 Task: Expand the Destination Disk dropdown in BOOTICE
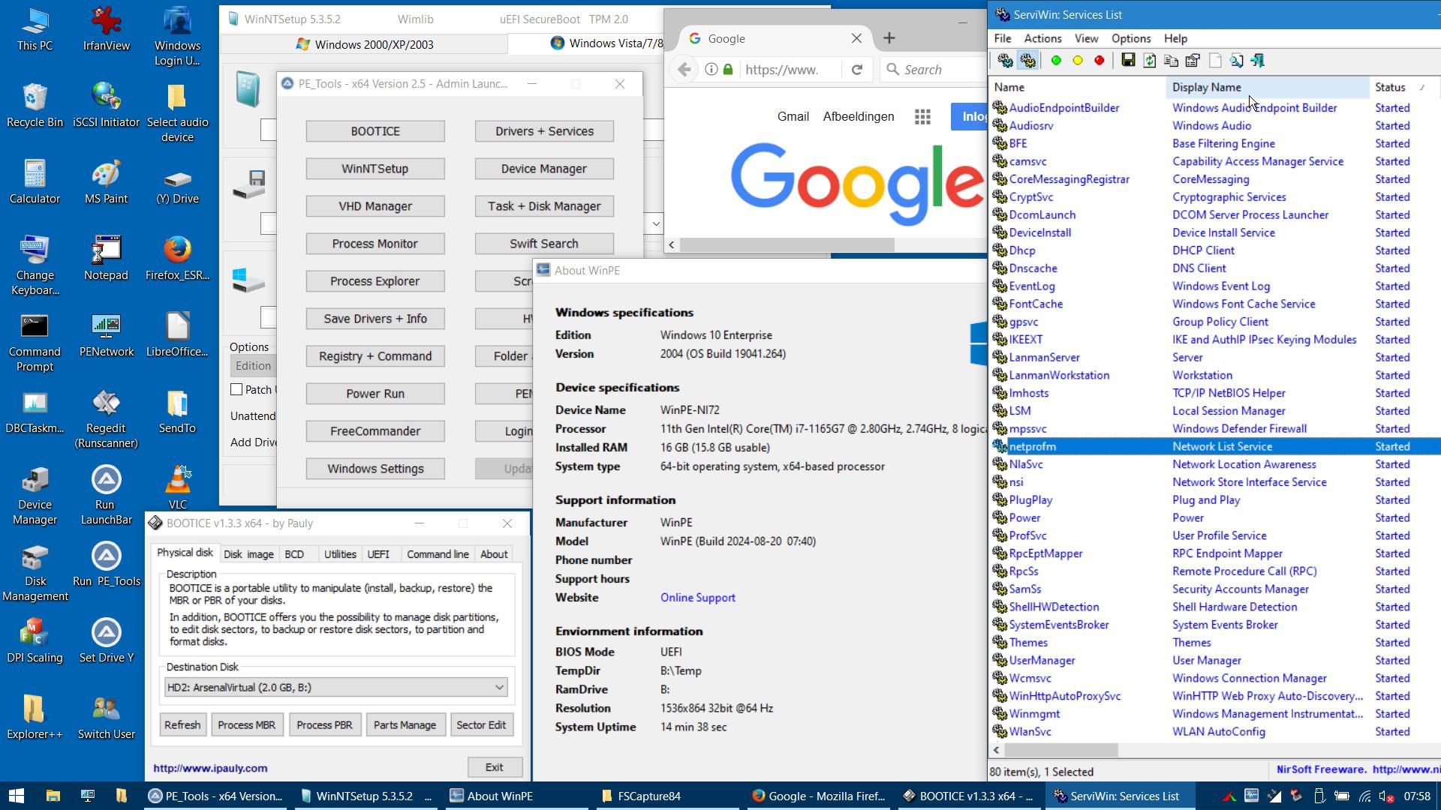499,687
